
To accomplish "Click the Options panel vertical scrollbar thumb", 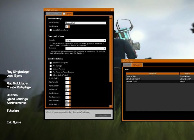I will pos(110,50).
